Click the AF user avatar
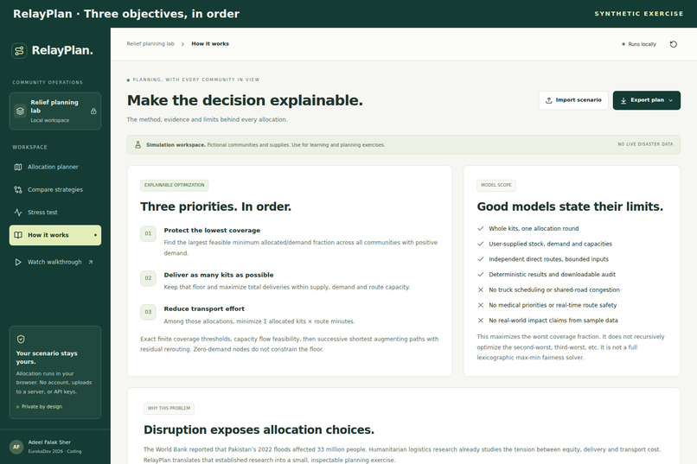The image size is (697, 464). click(16, 447)
